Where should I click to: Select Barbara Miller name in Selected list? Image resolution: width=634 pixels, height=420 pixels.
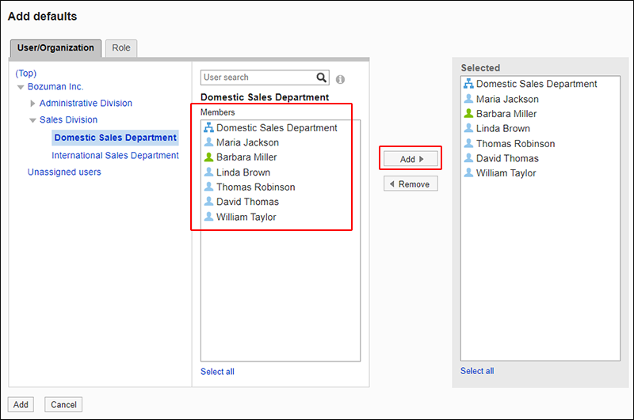[x=506, y=114]
